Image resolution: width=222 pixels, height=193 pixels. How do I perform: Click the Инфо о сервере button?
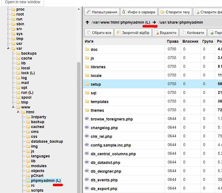pos(139,12)
